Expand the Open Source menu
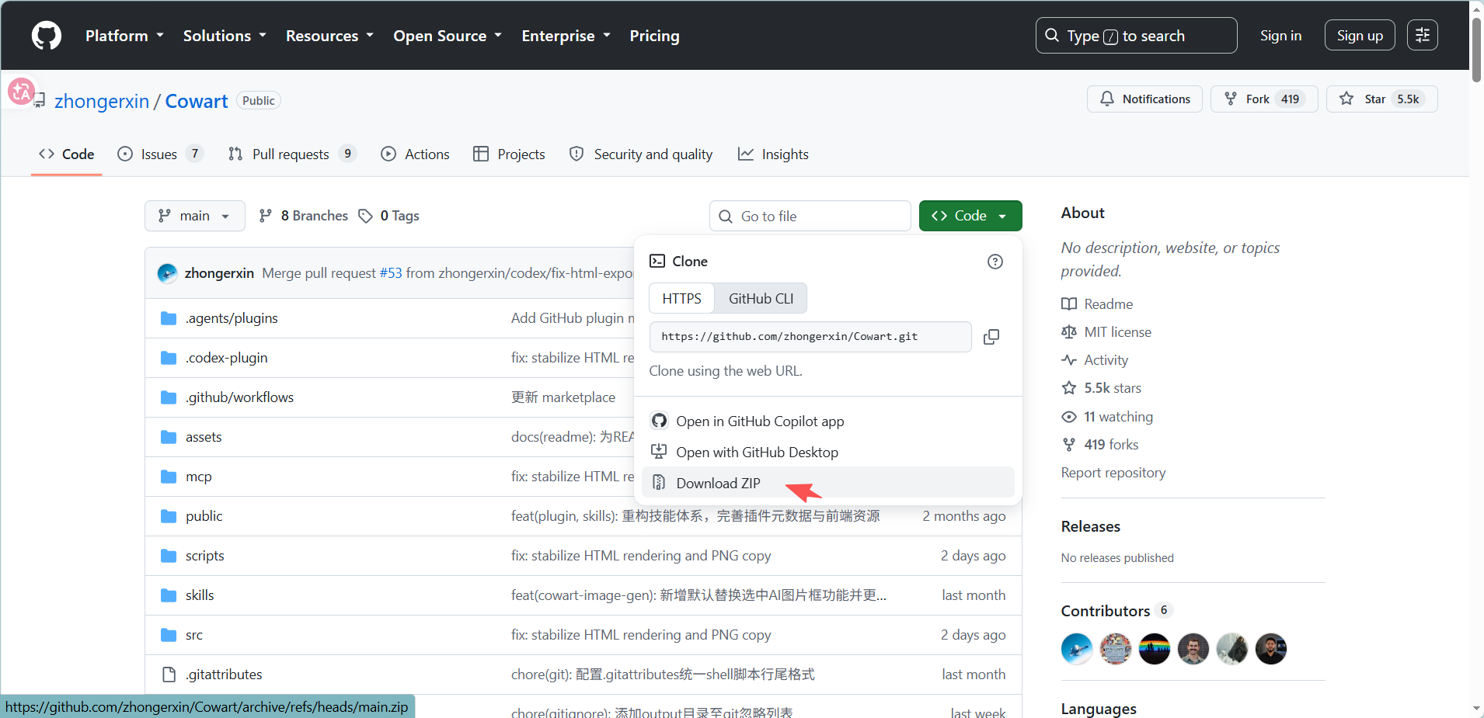Screen dimensions: 1484x718 pos(448,36)
